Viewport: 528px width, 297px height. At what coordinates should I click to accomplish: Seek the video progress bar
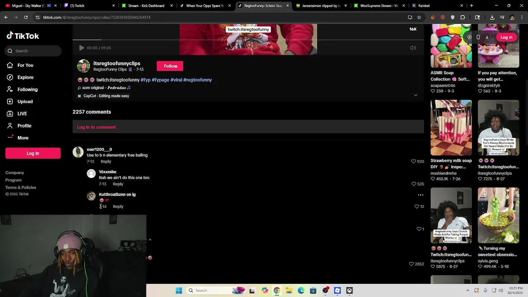[x=248, y=40]
